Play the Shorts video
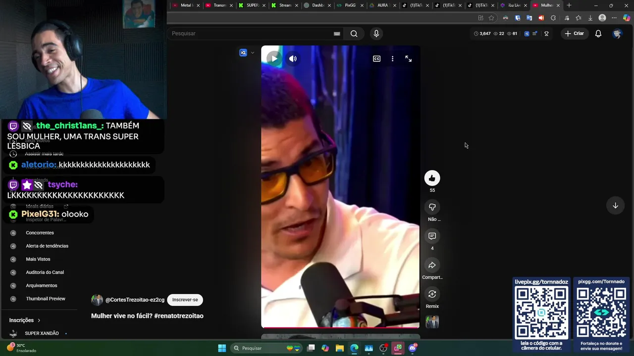634x356 pixels. pos(274,58)
